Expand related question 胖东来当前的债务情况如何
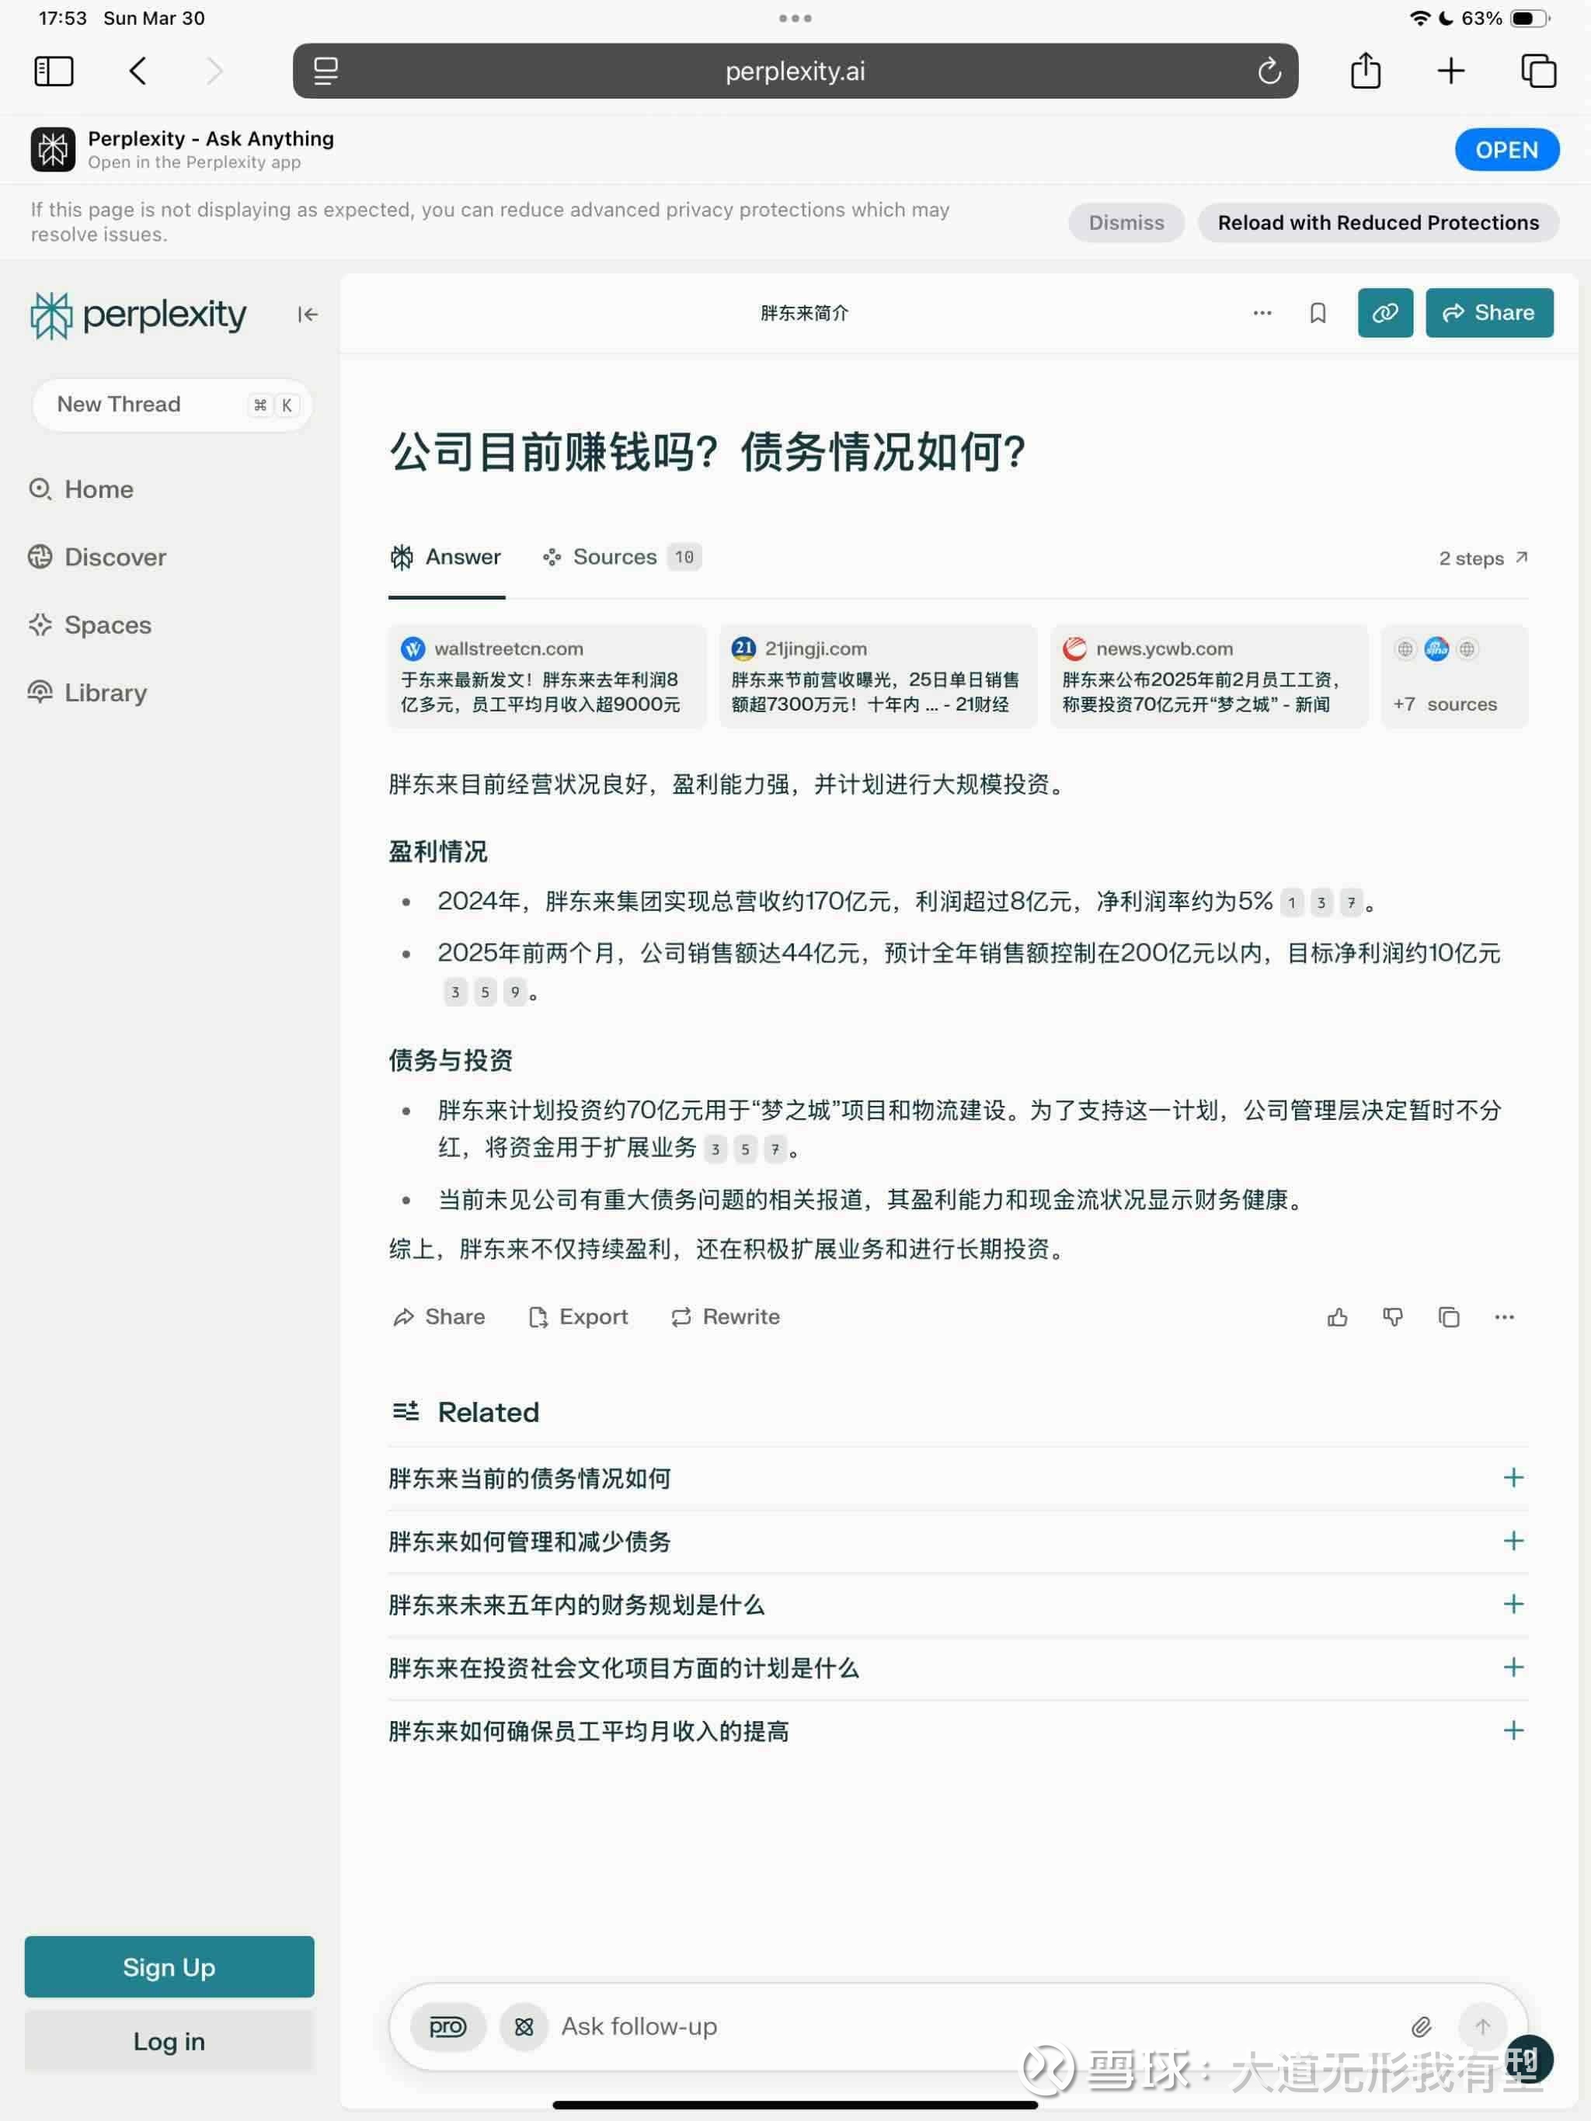 click(957, 1478)
